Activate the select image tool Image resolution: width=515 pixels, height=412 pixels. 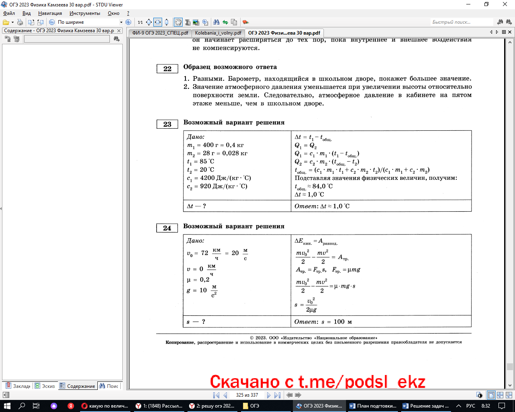point(196,22)
